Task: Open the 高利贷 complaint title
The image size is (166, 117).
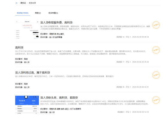Action: click(19, 47)
